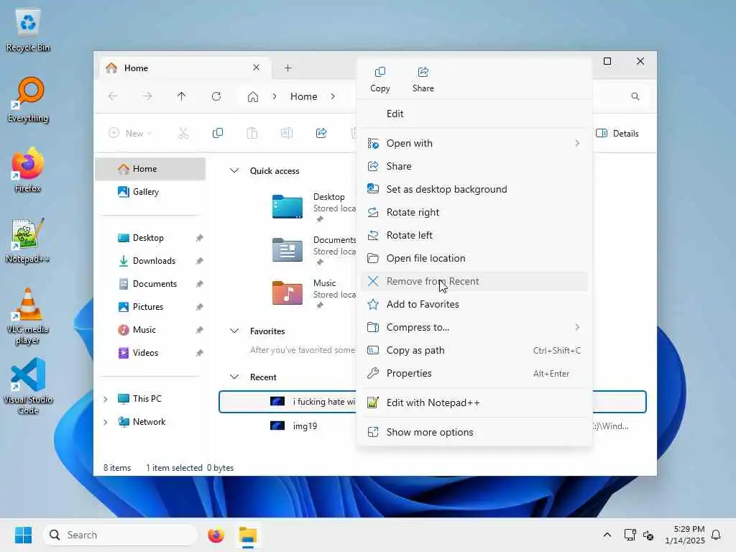736x552 pixels.
Task: Choose Edit from the context menu
Action: click(474, 114)
